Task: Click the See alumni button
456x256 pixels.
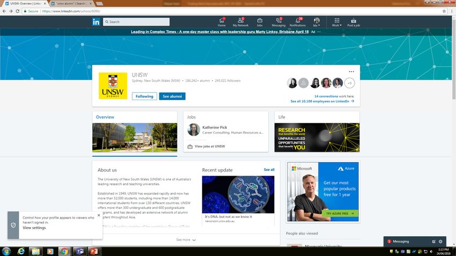Action: tap(172, 96)
